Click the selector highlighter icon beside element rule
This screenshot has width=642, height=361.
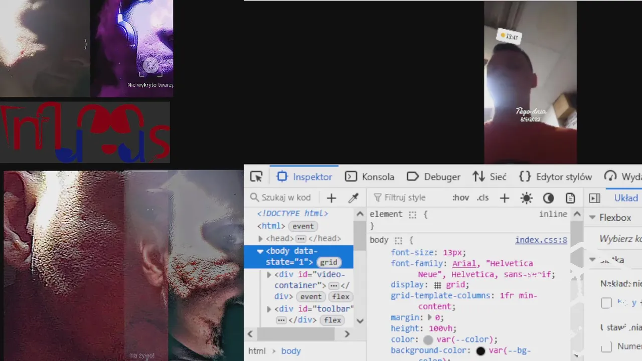point(412,215)
